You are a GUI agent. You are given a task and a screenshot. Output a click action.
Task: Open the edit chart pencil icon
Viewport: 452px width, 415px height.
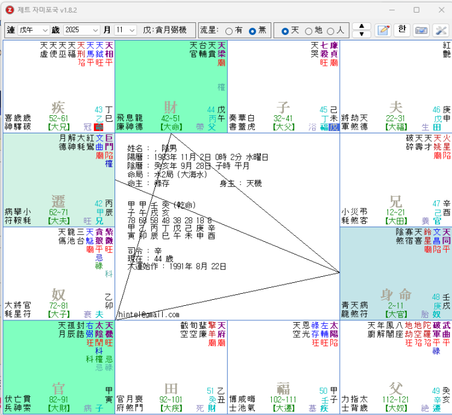383,30
